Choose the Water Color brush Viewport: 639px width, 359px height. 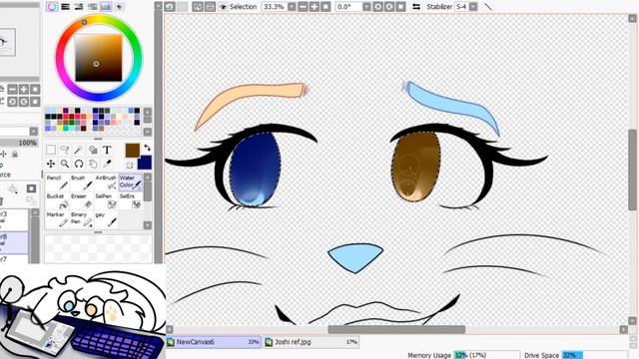click(131, 182)
